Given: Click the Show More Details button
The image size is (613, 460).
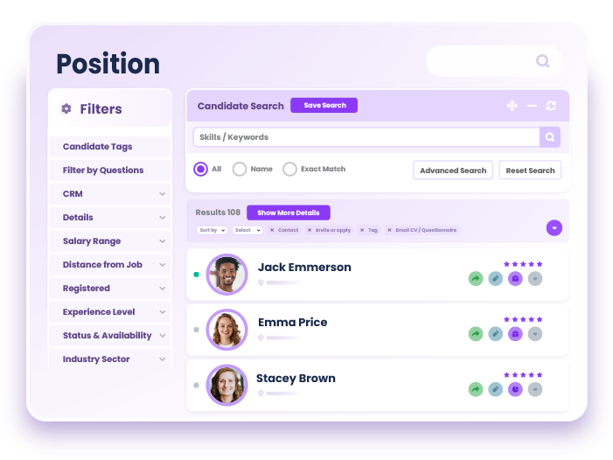Looking at the screenshot, I should click(x=288, y=213).
